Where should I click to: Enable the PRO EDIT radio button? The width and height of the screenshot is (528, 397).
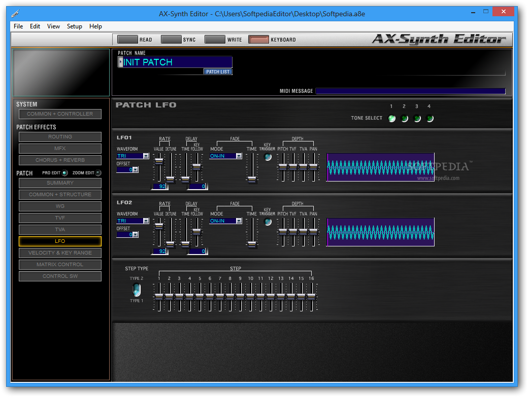point(64,173)
